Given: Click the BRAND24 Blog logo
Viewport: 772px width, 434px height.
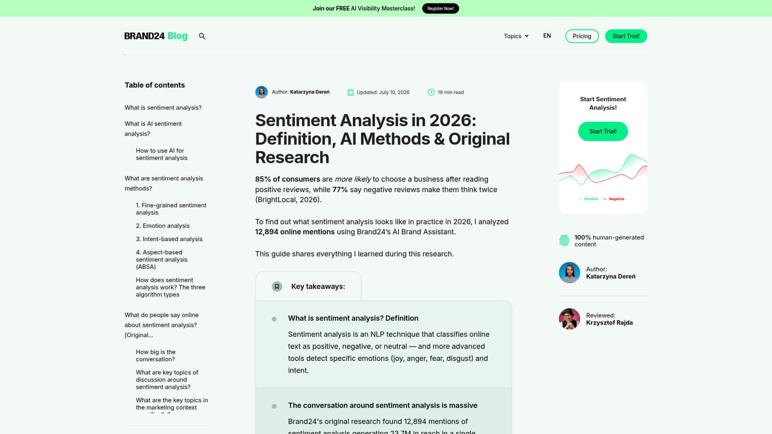Looking at the screenshot, I should click(156, 36).
